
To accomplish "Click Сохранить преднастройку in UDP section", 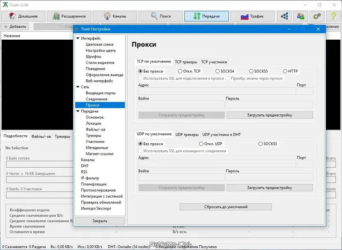I will coord(181,188).
